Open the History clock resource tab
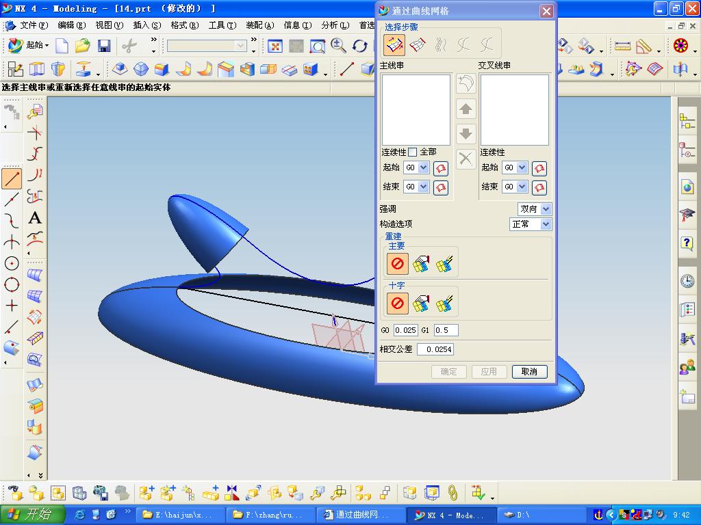 pyautogui.click(x=687, y=281)
